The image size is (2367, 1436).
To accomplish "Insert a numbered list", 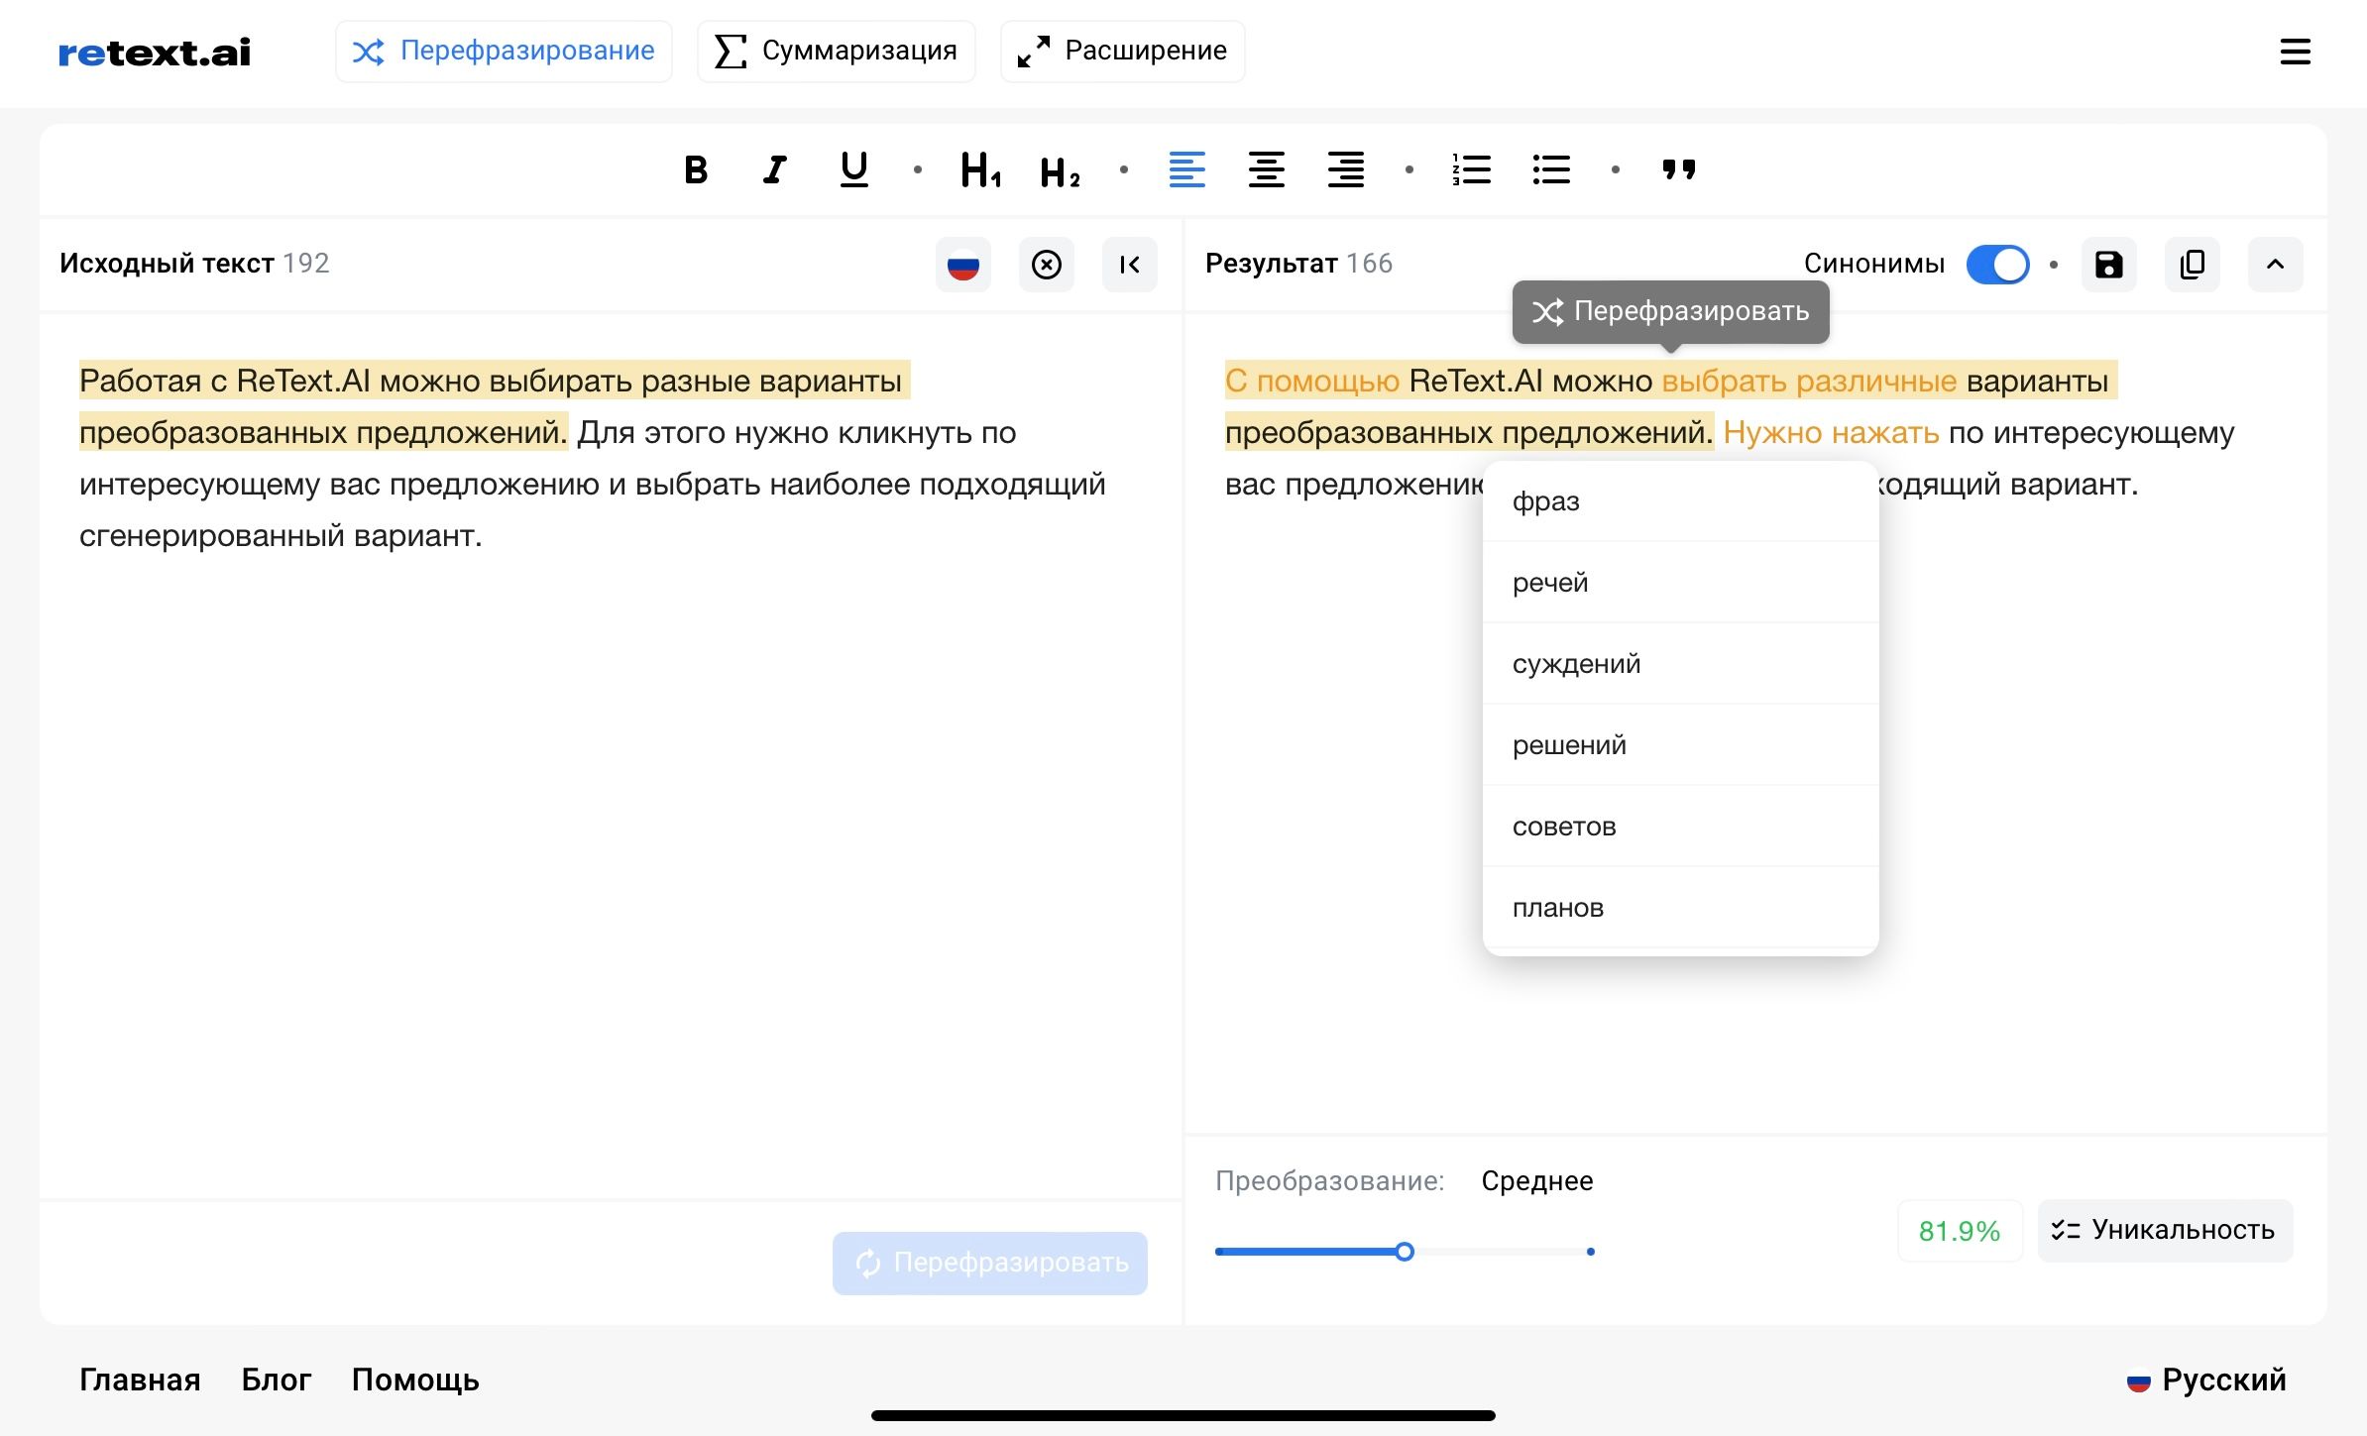I will click(x=1472, y=169).
